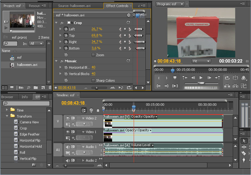Expand the Left crop parameter
This screenshot has height=175, width=251.
(60, 29)
